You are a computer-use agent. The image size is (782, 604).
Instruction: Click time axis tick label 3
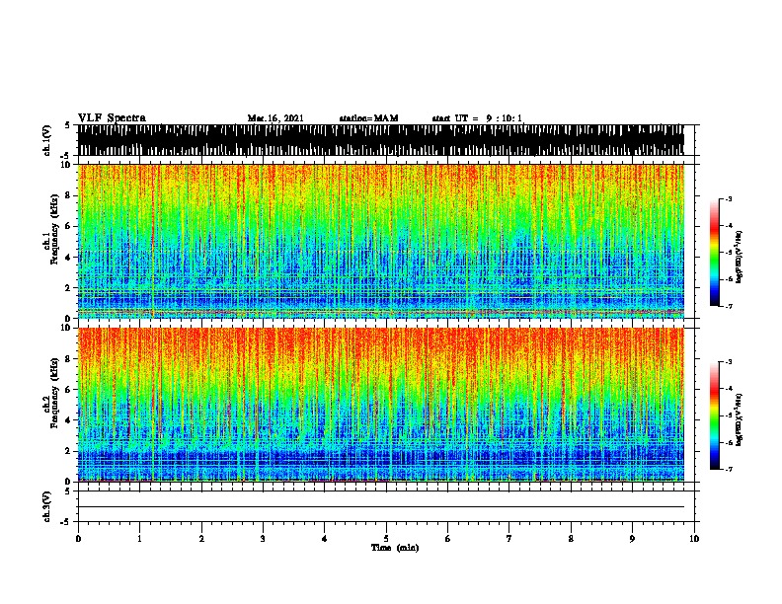tap(263, 538)
